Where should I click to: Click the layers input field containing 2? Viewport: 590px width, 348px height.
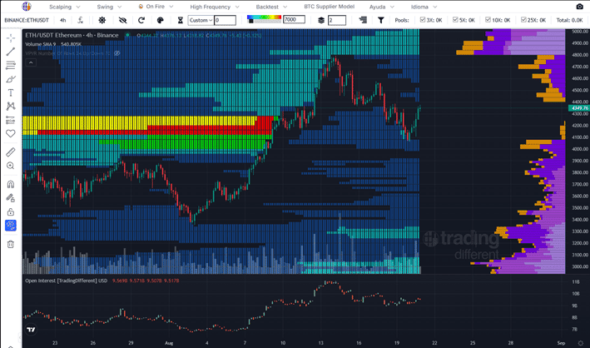[x=337, y=20]
